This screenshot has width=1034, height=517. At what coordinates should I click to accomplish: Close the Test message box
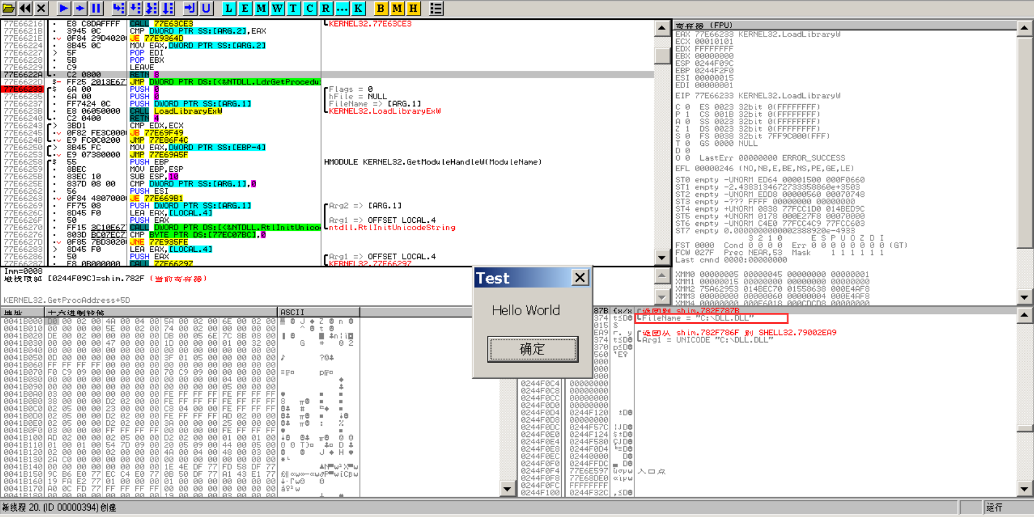click(580, 277)
